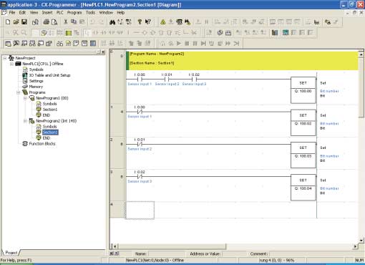Create a new project with New icon
The width and height of the screenshot is (365, 265).
pos(8,22)
